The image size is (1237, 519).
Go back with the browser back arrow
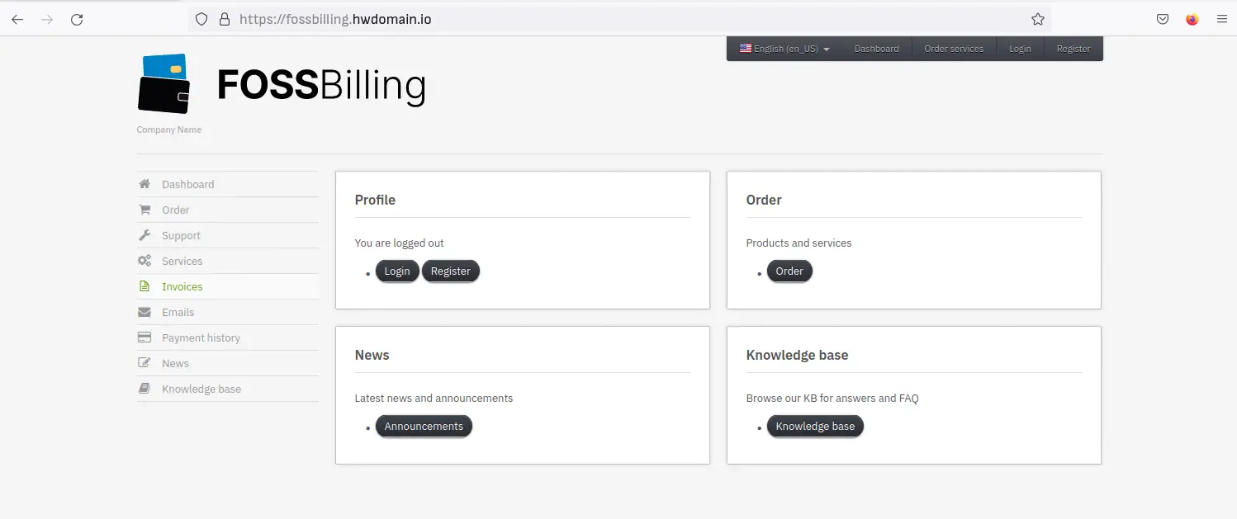click(17, 19)
